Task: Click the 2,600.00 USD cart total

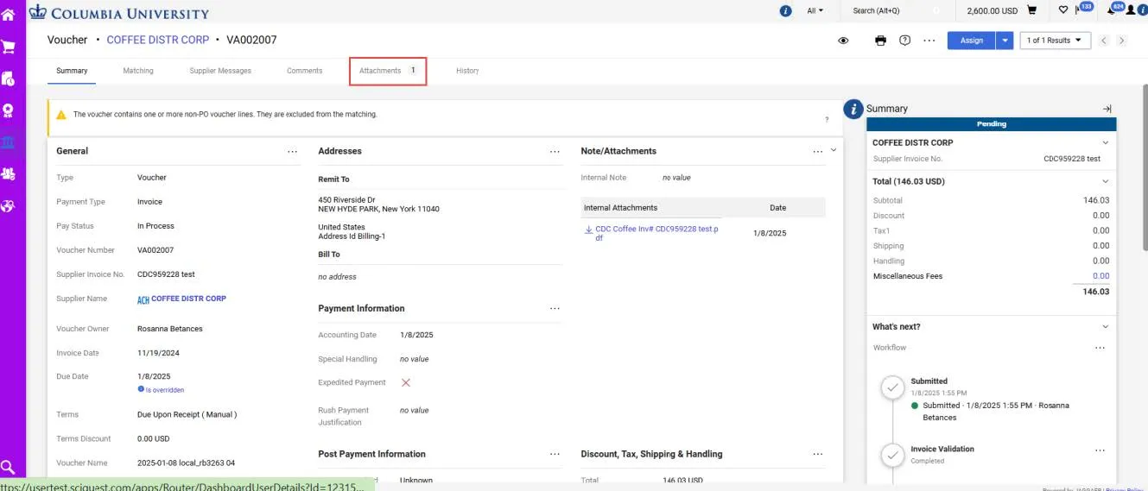Action: 993,10
